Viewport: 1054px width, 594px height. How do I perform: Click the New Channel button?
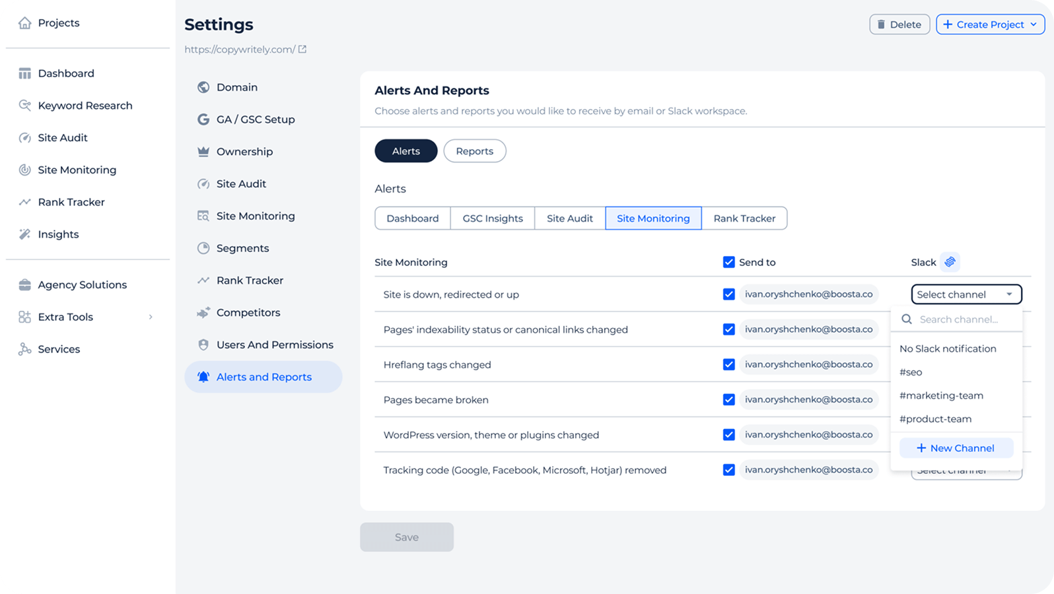tap(956, 448)
